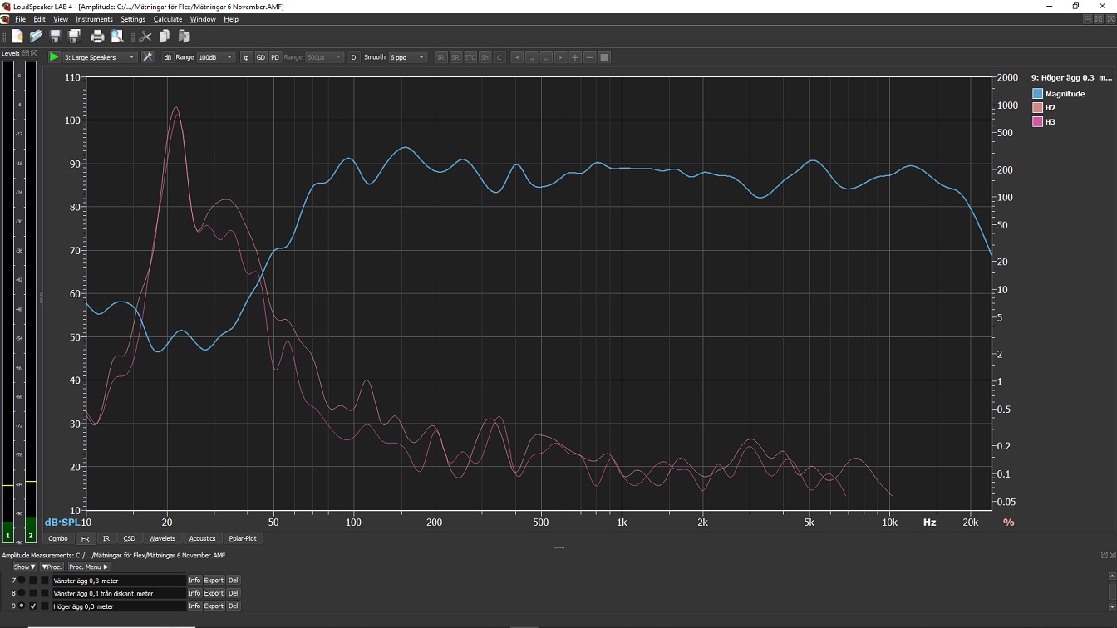
Task: Click the ETC toolbar button
Action: point(470,57)
